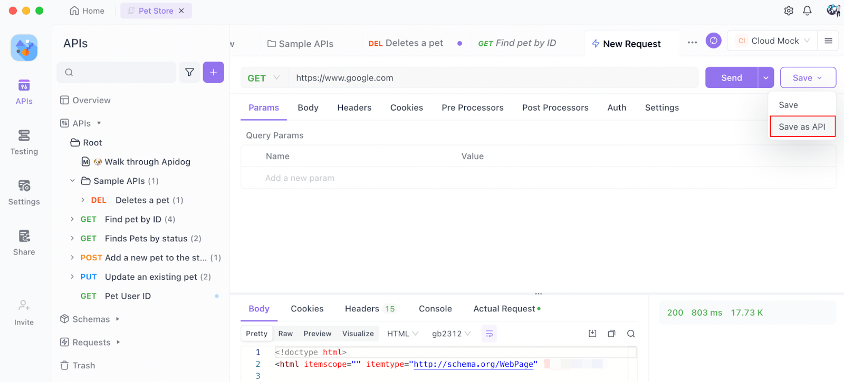Toggle word wrap in the response viewer
The width and height of the screenshot is (844, 382).
click(488, 333)
